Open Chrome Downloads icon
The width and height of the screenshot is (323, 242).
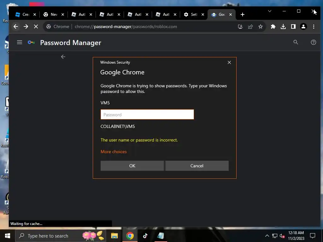(x=283, y=26)
